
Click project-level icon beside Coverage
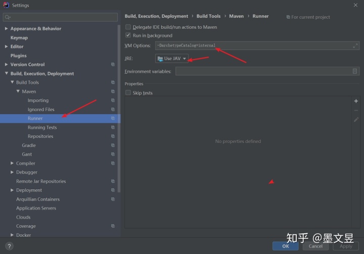click(x=113, y=226)
